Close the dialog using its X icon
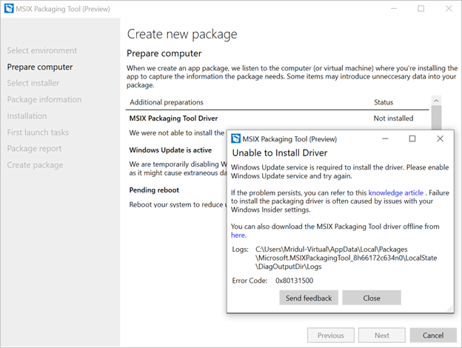The image size is (462, 348). pos(440,138)
